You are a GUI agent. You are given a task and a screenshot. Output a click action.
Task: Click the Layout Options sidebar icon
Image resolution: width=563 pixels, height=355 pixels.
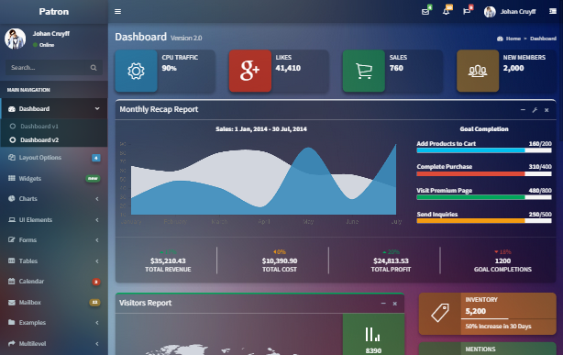[12, 158]
